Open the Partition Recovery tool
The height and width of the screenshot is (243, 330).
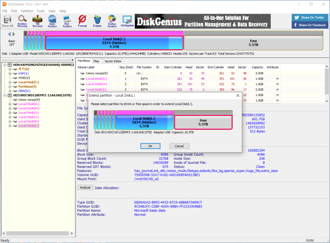(x=23, y=21)
